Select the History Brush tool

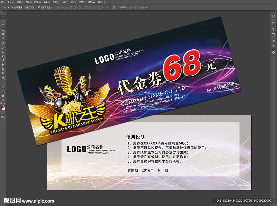point(3,56)
